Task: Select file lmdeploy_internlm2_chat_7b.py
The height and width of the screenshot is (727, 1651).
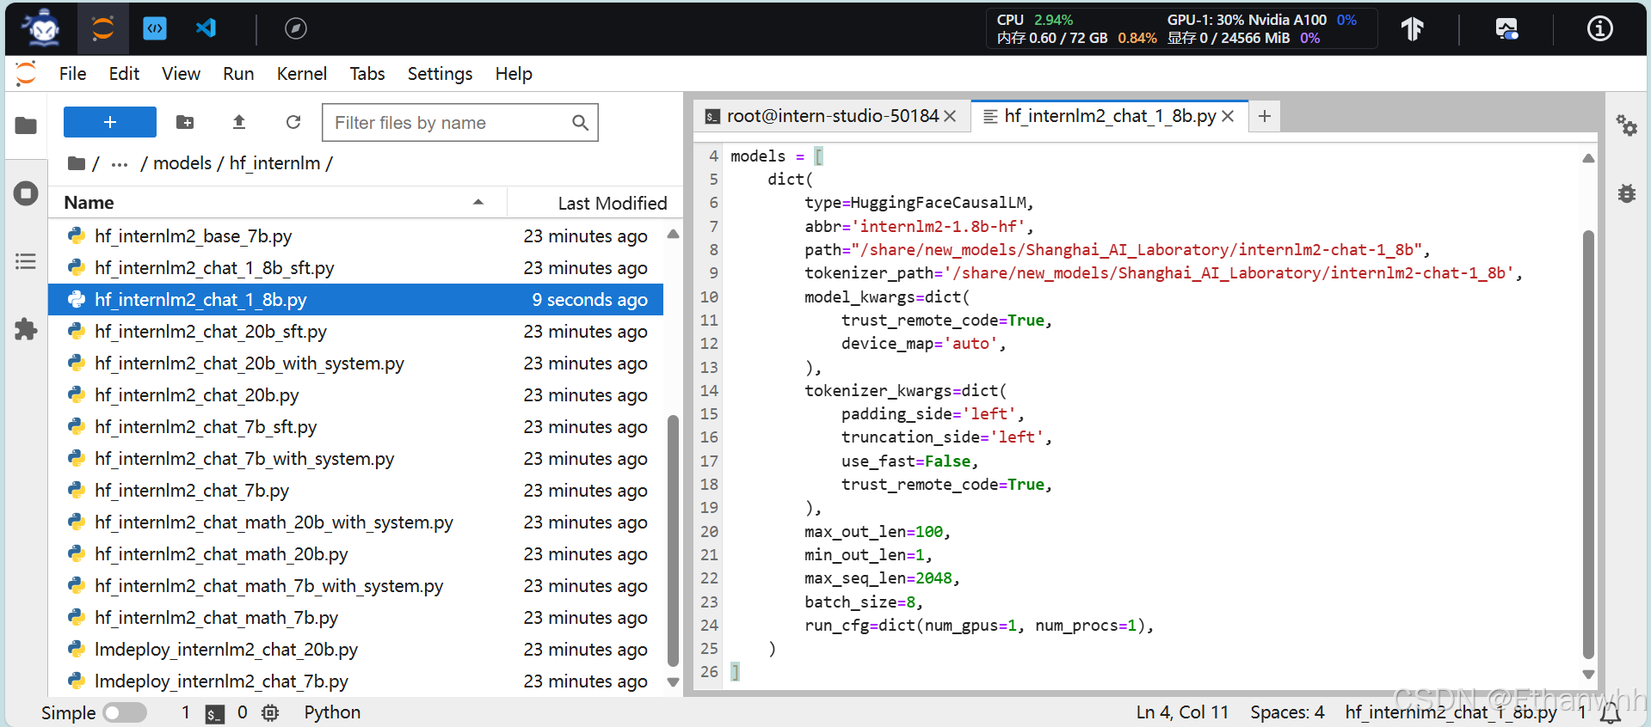Action: [356, 681]
